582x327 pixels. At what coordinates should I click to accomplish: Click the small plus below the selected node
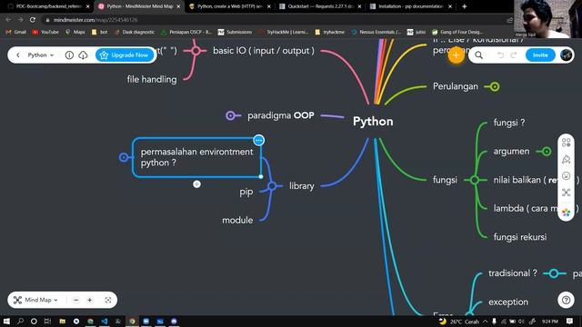pos(196,183)
